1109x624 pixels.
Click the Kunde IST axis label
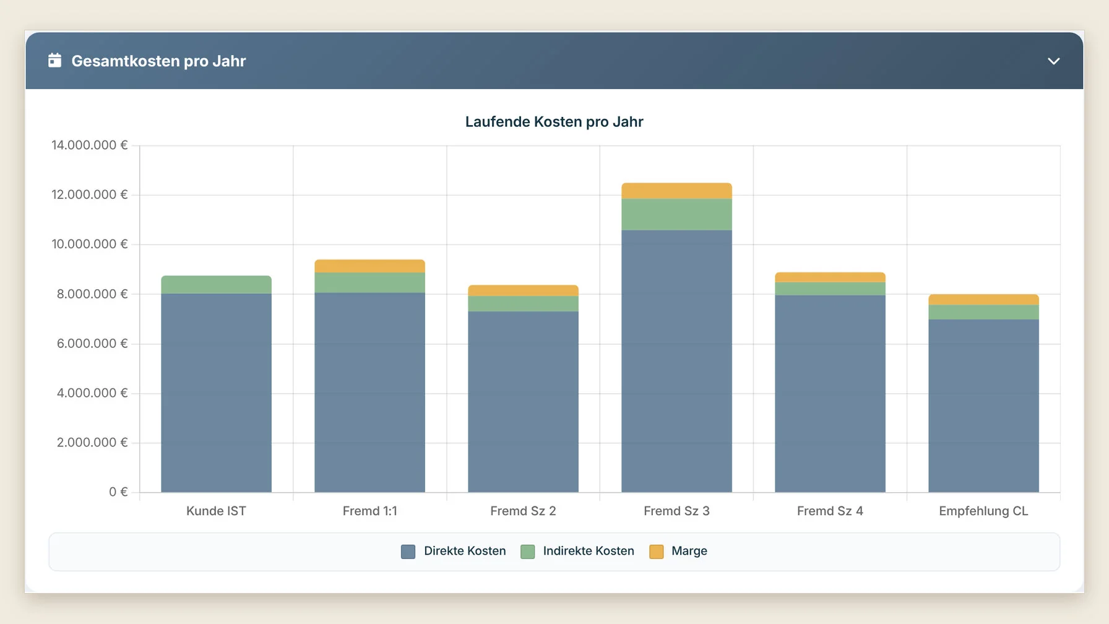click(216, 511)
